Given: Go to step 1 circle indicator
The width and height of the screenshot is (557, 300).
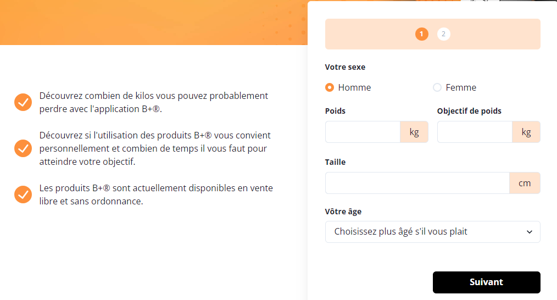Looking at the screenshot, I should tap(422, 34).
